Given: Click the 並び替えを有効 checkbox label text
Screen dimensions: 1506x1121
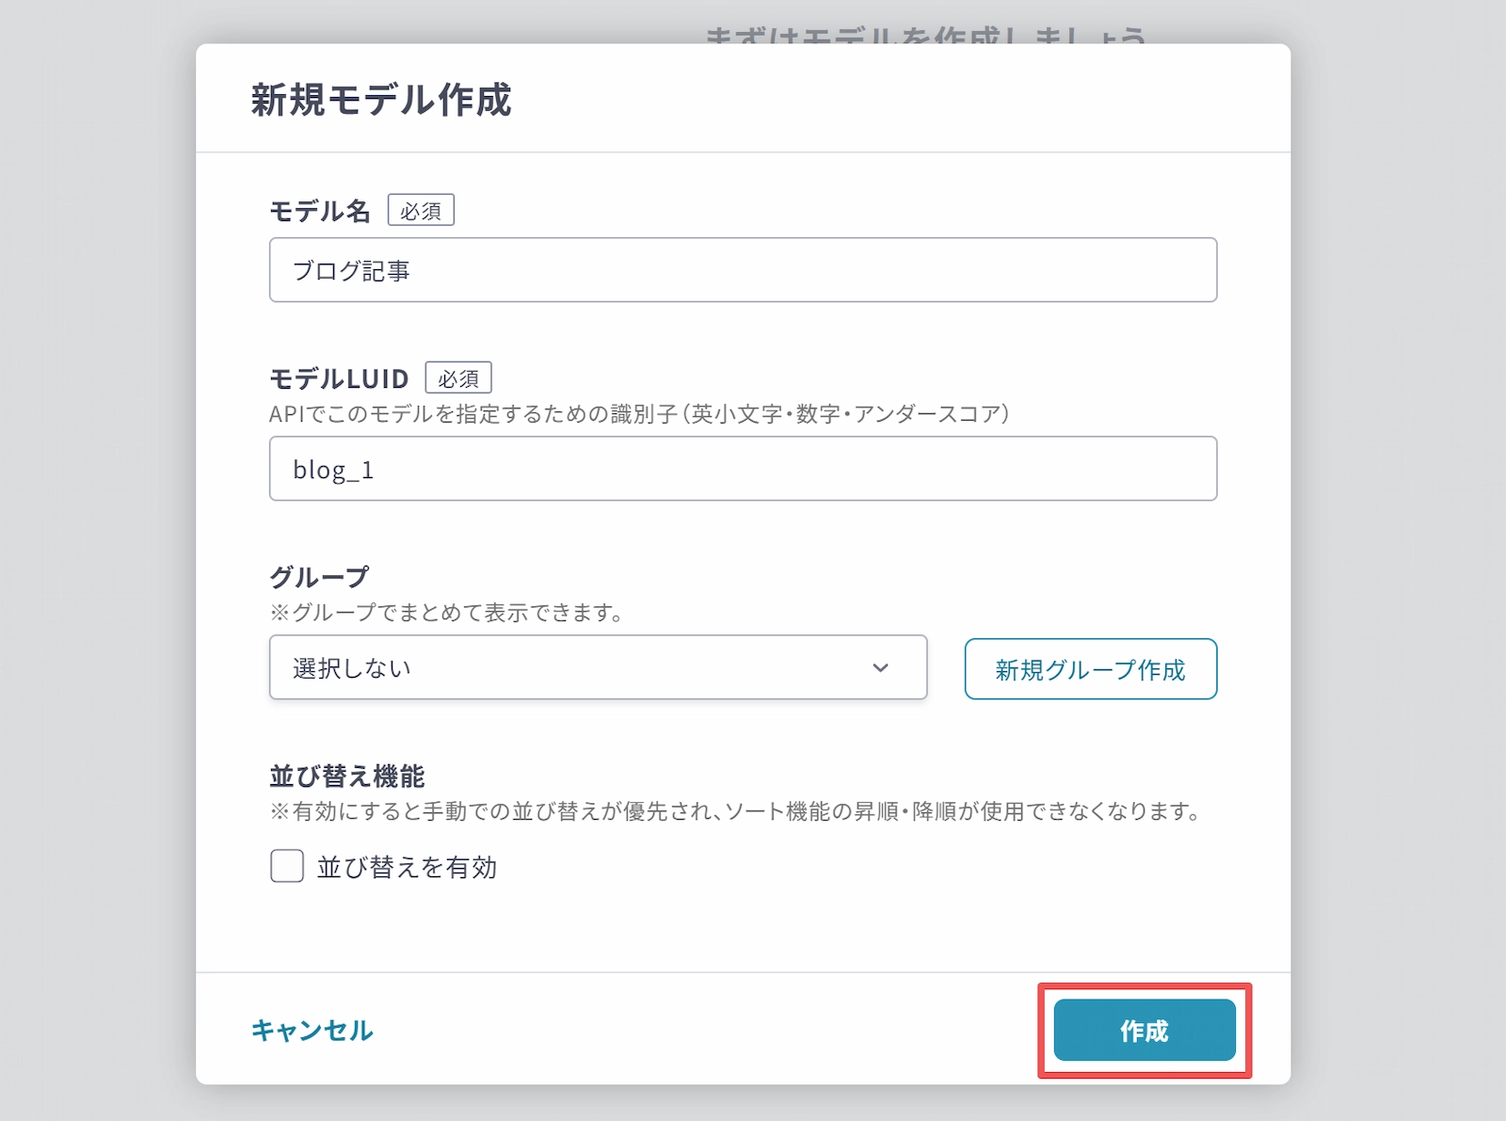Looking at the screenshot, I should click(x=407, y=867).
